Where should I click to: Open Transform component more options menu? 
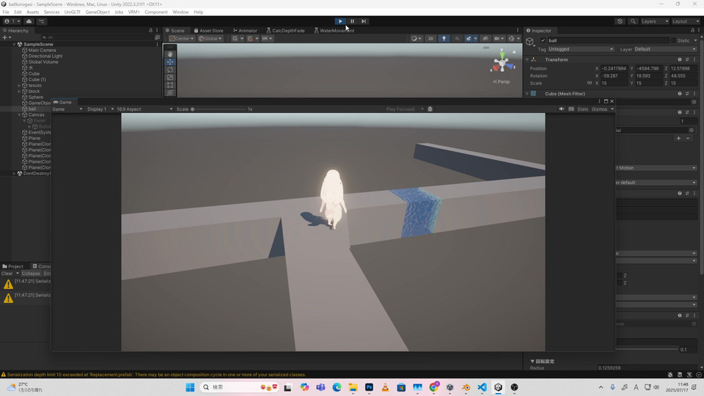[x=694, y=59]
